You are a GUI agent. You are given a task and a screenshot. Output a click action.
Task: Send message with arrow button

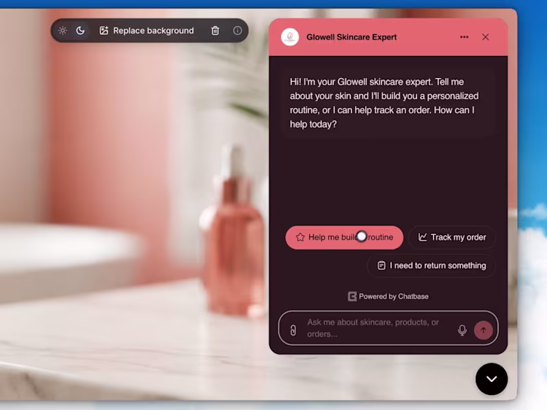click(x=483, y=330)
